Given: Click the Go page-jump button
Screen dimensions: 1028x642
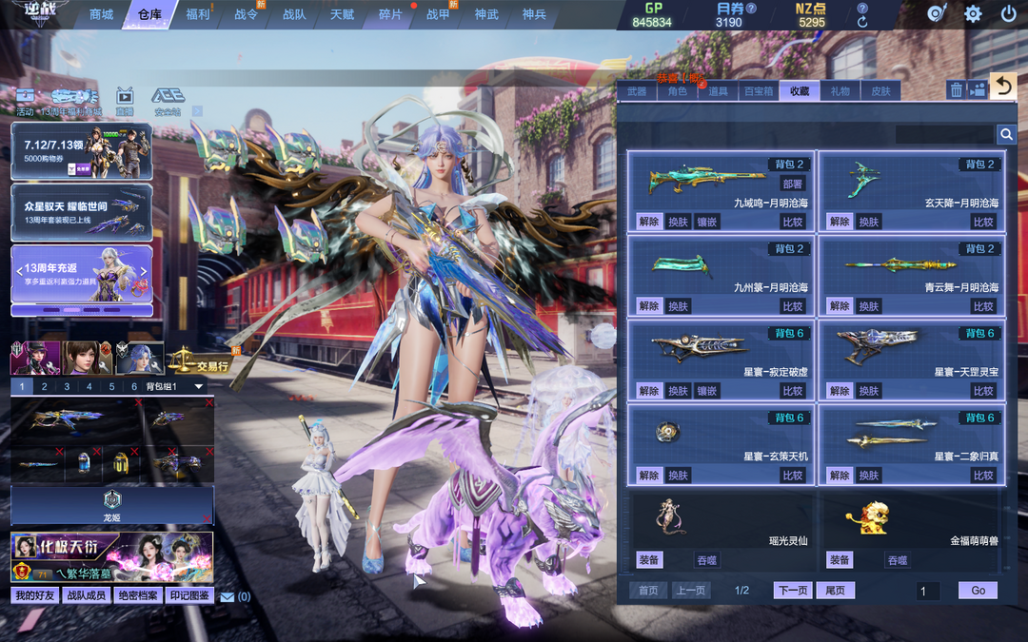Looking at the screenshot, I should coord(979,591).
